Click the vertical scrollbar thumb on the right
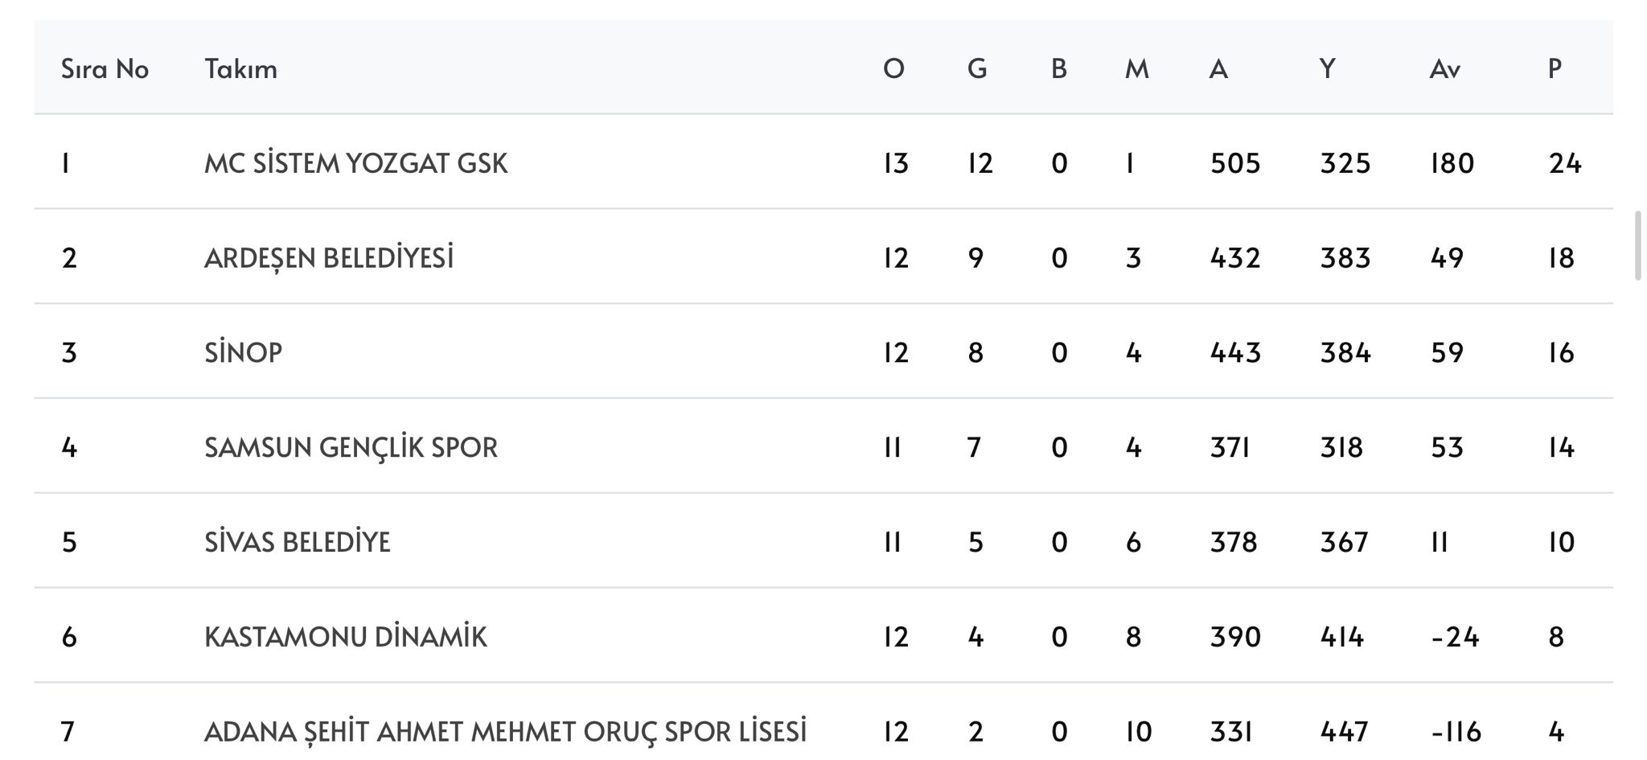 [x=1637, y=245]
